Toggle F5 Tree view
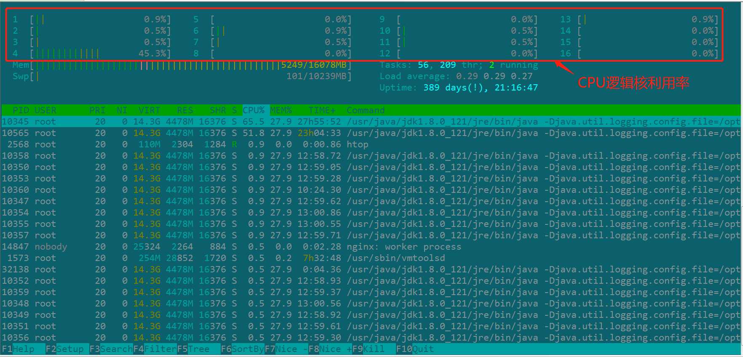The image size is (743, 357). 198,349
